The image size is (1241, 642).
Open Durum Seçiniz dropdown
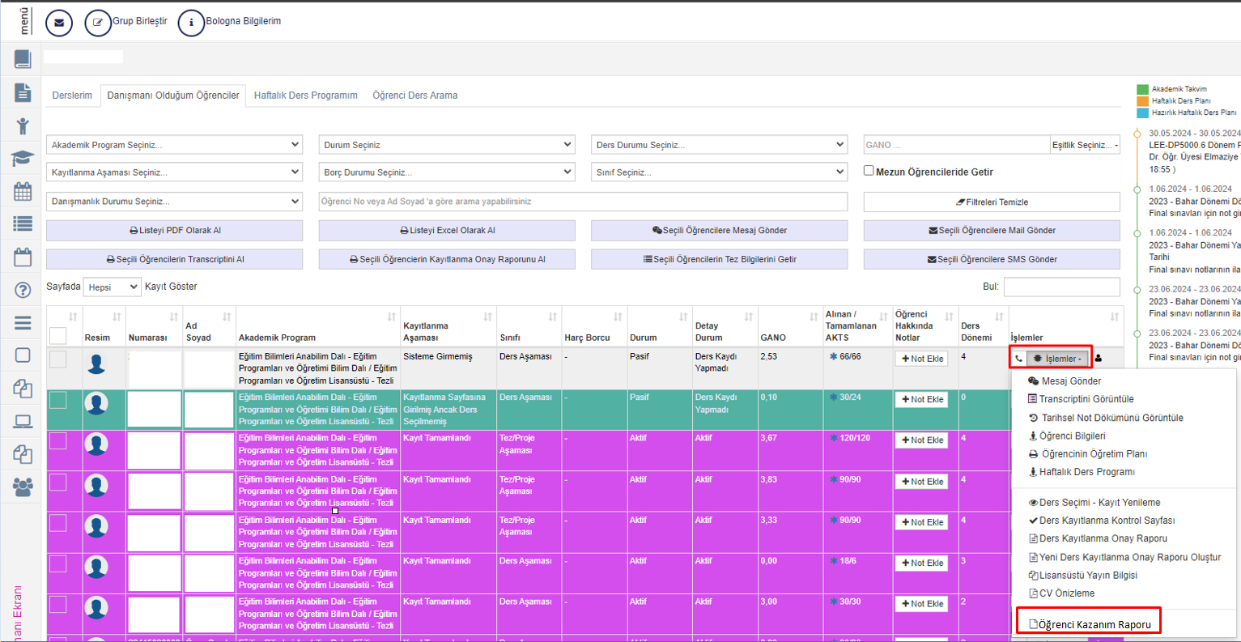click(x=447, y=145)
